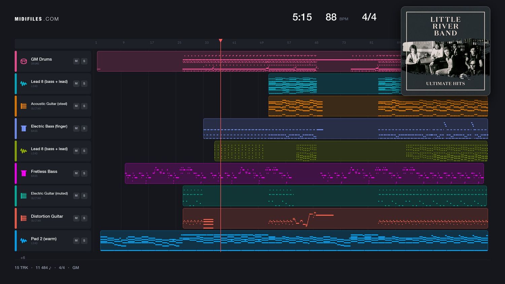The width and height of the screenshot is (505, 284).
Task: Jump to bar 57 on the ruler
Action: pyautogui.click(x=289, y=43)
